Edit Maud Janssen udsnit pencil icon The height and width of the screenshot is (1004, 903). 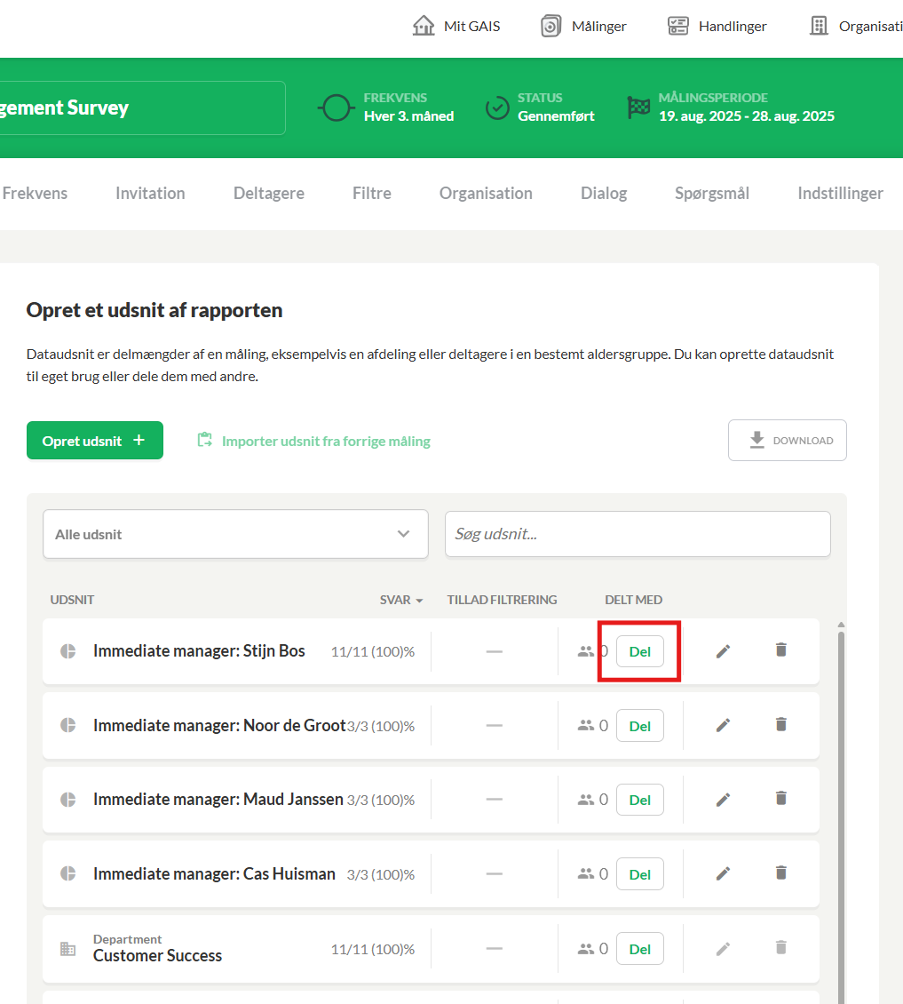723,800
